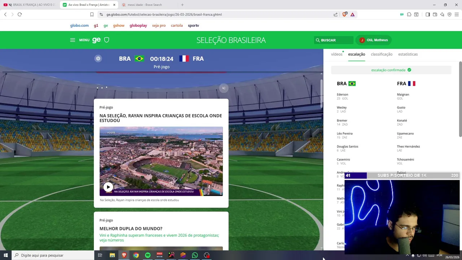Open Brave Rewards triangle icon
This screenshot has height=260, width=462.
(x=352, y=14)
